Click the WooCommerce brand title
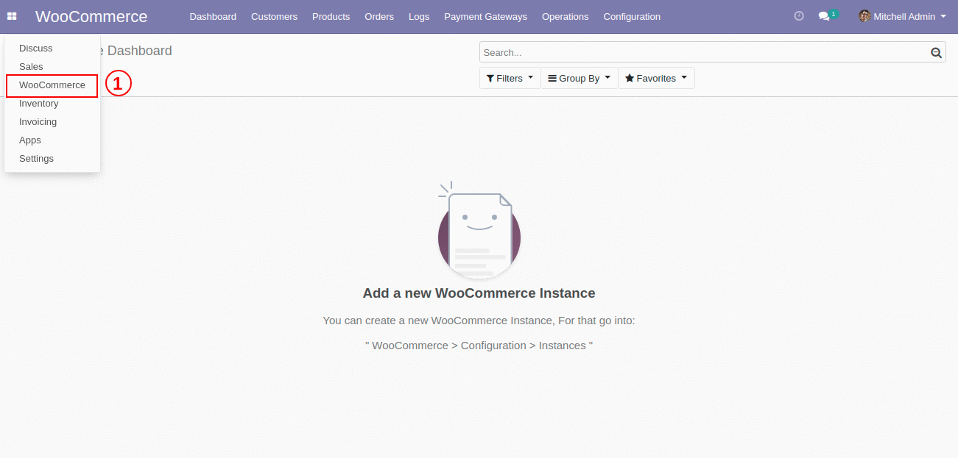 91,16
